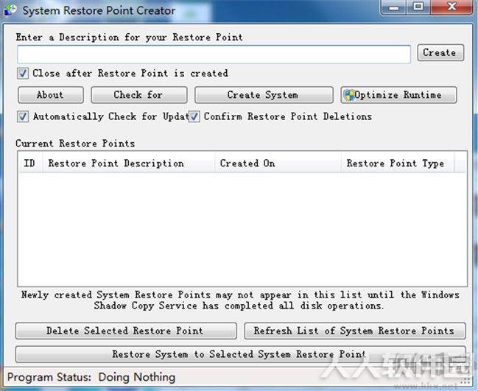Click the Check for button
This screenshot has height=391, width=478.
139,95
